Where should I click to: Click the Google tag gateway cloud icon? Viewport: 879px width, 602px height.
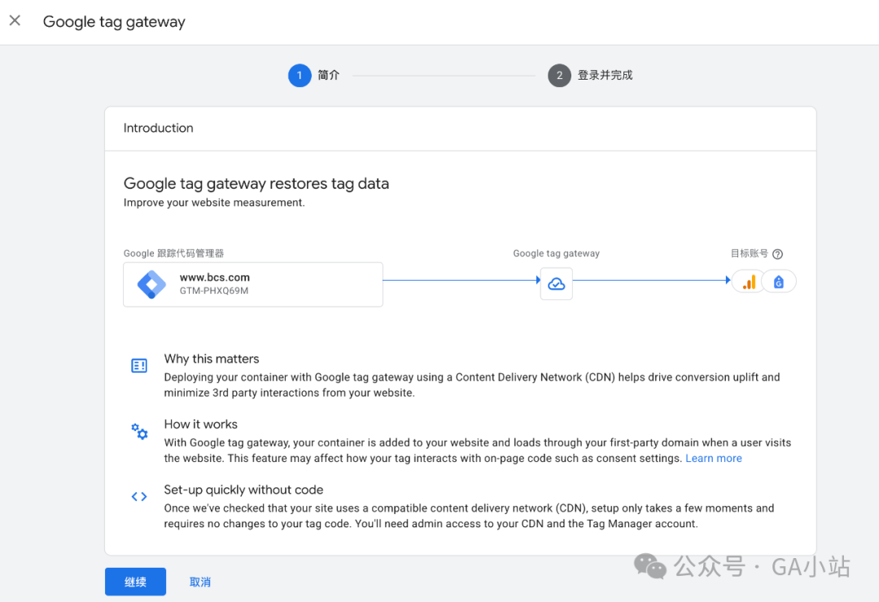[556, 284]
